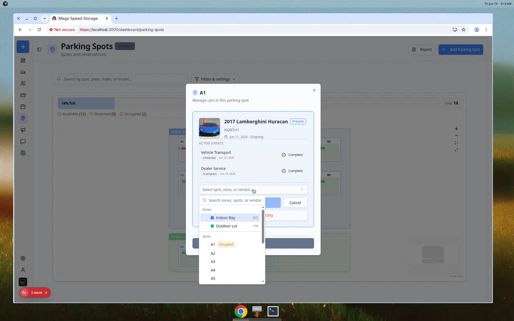Screen dimensions: 514x321
Task: Close the A1 parking spot dialog
Action: pyautogui.click(x=314, y=90)
